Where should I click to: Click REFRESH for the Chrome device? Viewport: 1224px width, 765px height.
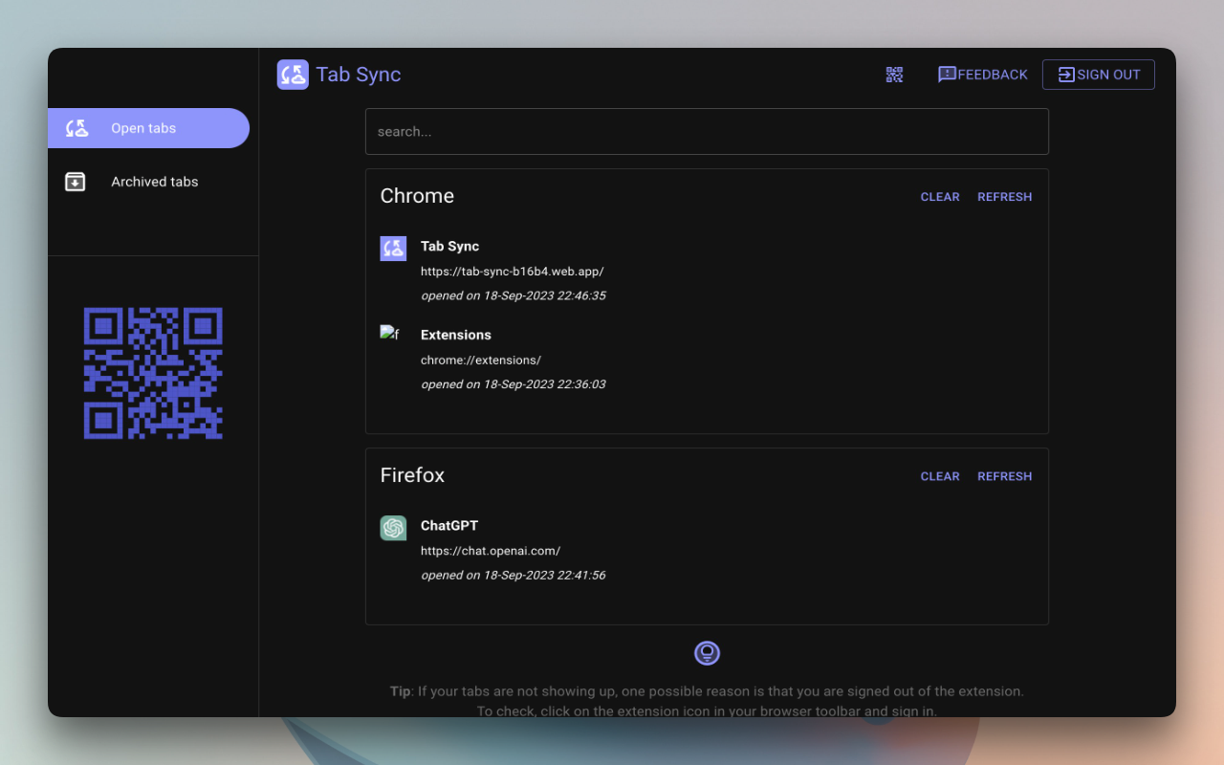pyautogui.click(x=1004, y=197)
